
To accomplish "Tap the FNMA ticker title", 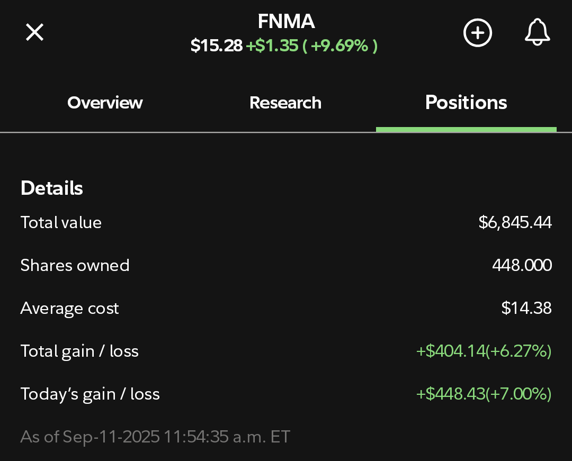I will click(286, 21).
